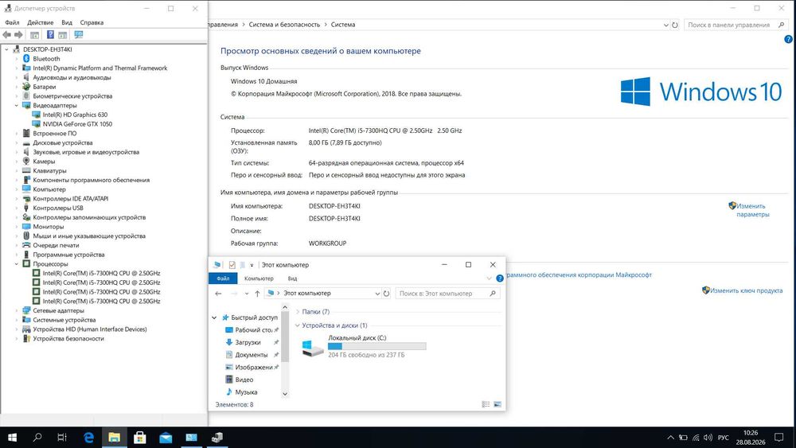Open Документы in Explorer quick access
This screenshot has width=796, height=448.
coord(252,355)
